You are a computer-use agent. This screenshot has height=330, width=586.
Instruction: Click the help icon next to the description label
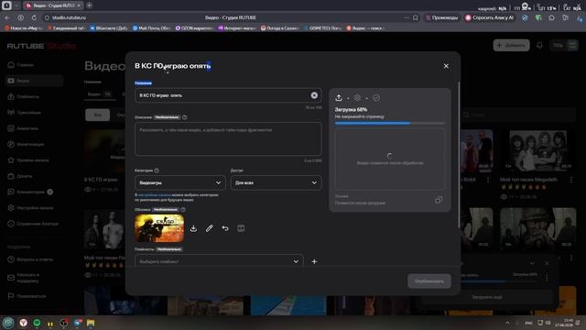[185, 117]
